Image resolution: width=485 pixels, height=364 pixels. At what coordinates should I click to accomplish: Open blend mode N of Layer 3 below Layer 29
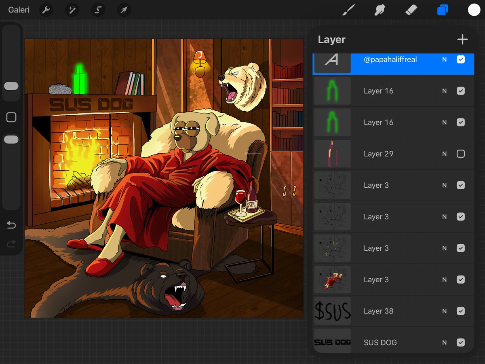pyautogui.click(x=445, y=185)
